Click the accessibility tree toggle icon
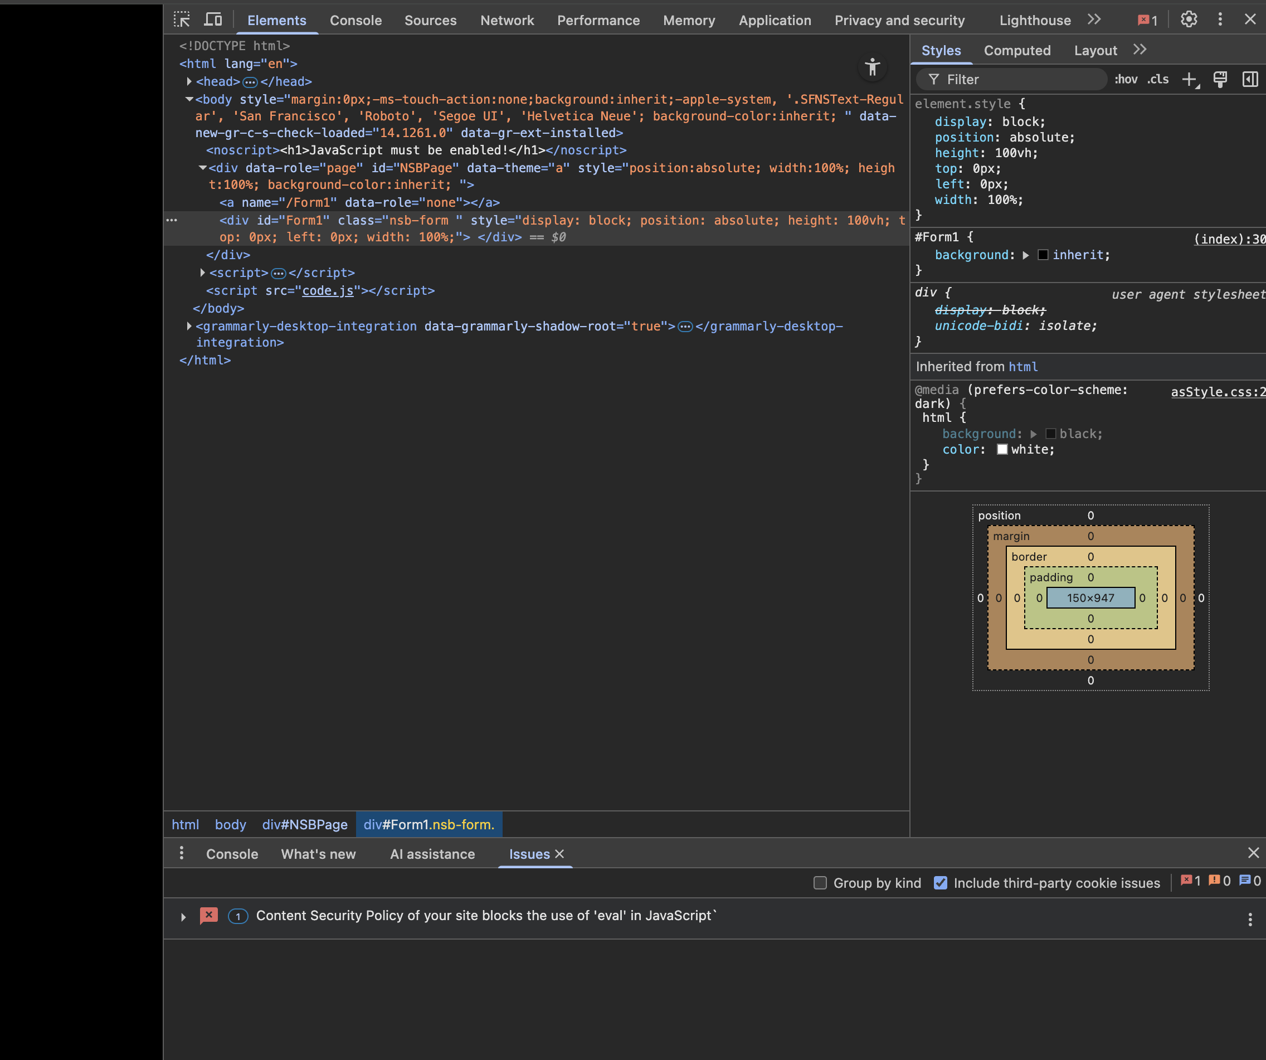Screen dimensions: 1266x1060 pyautogui.click(x=871, y=67)
